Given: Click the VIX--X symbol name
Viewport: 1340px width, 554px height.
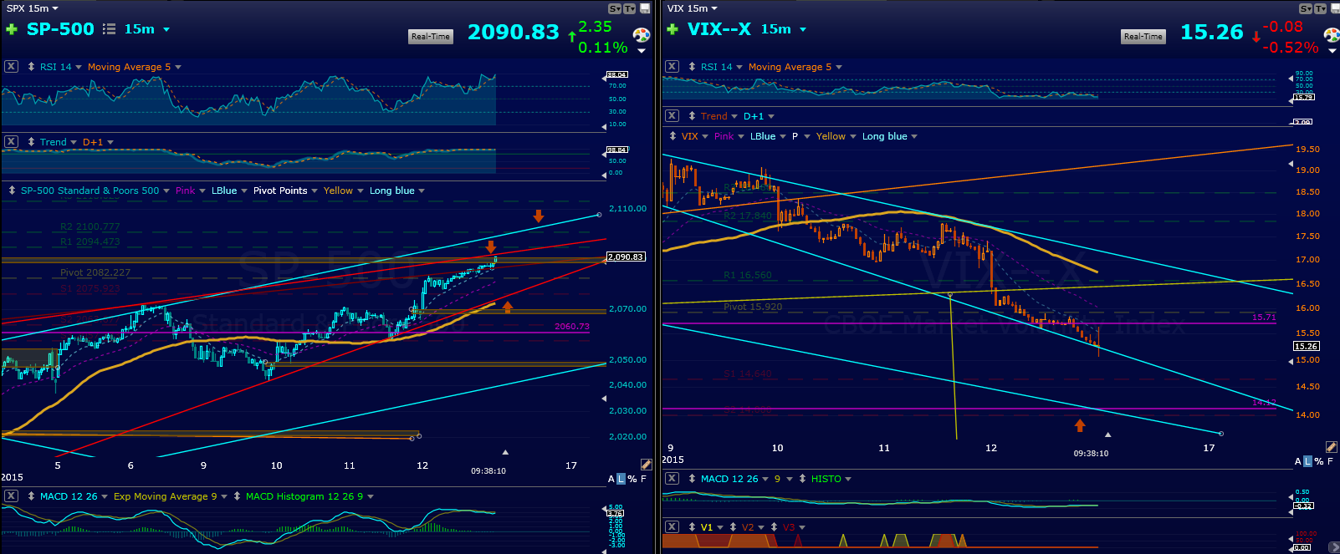Looking at the screenshot, I should point(719,29).
